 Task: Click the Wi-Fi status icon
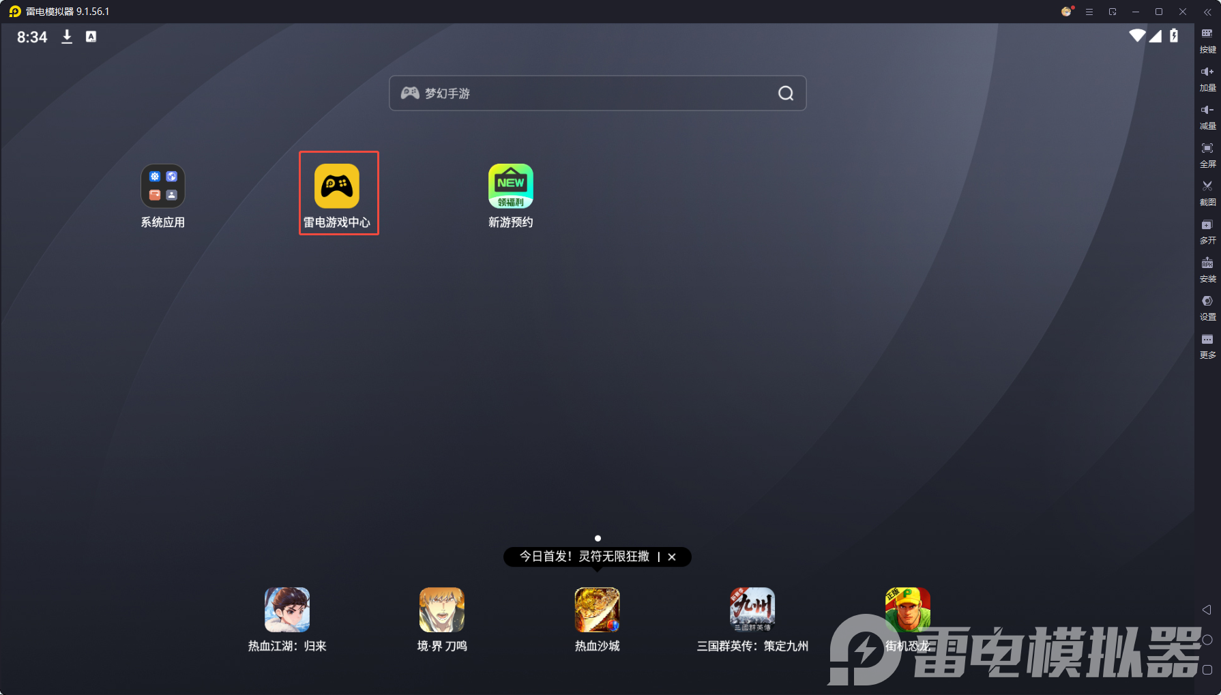click(x=1137, y=35)
